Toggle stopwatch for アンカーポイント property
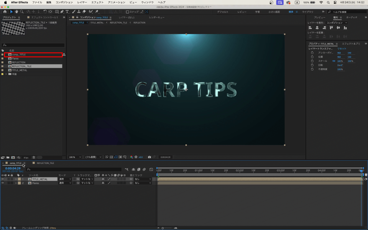This screenshot has width=368, height=230. [312, 53]
